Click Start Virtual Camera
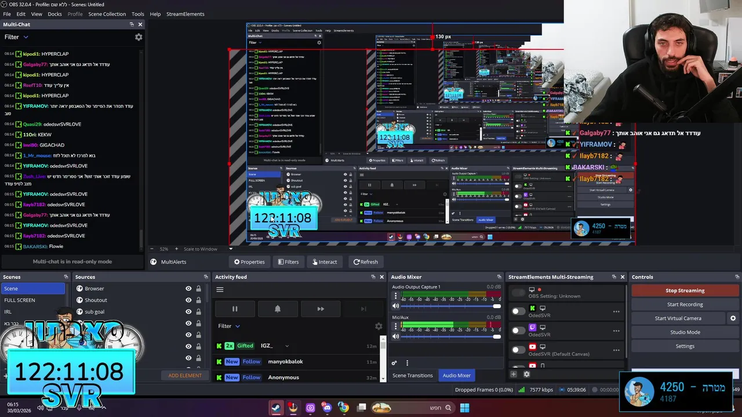Image resolution: width=742 pixels, height=417 pixels. pos(678,319)
